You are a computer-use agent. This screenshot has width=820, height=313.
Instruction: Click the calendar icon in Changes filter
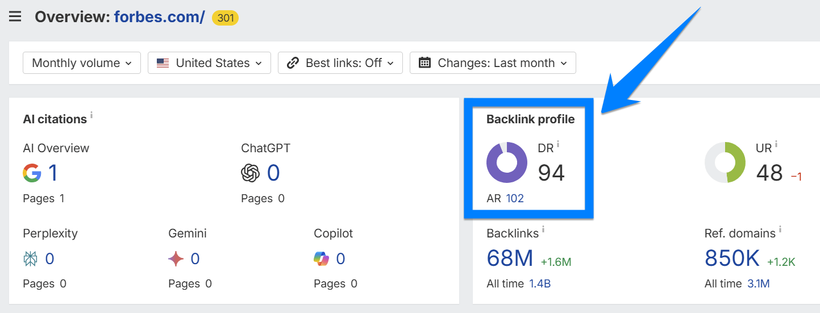click(x=424, y=63)
